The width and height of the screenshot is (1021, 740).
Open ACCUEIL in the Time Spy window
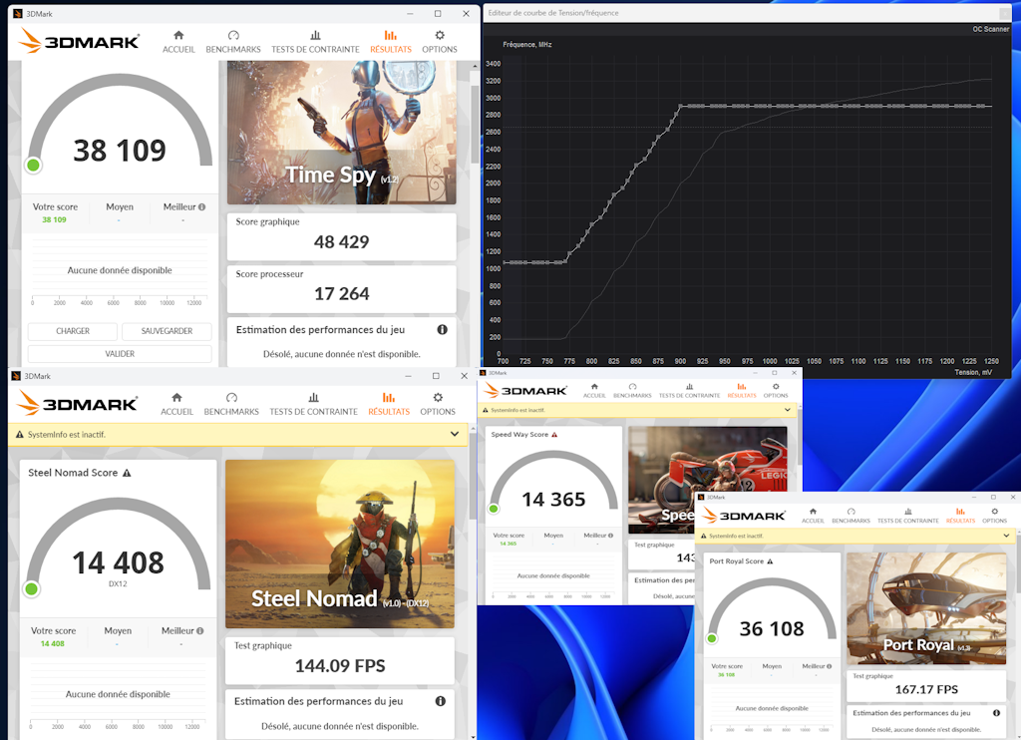(178, 42)
